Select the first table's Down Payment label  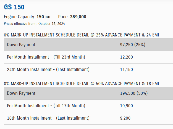click(21, 45)
